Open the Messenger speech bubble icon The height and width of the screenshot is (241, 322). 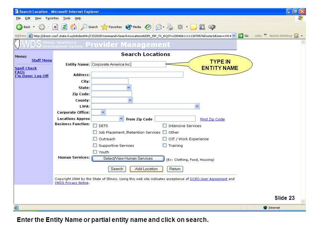[x=212, y=27]
